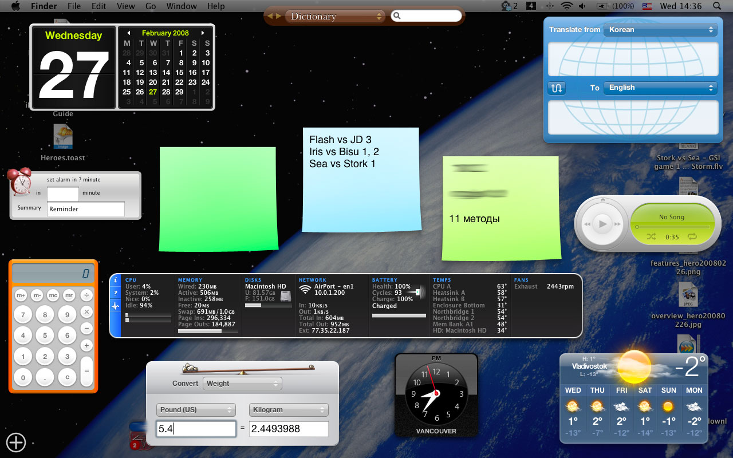Open the Apple menu
The width and height of the screenshot is (733, 458).
point(15,6)
